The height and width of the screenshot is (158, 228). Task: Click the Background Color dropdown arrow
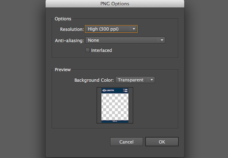coord(152,80)
